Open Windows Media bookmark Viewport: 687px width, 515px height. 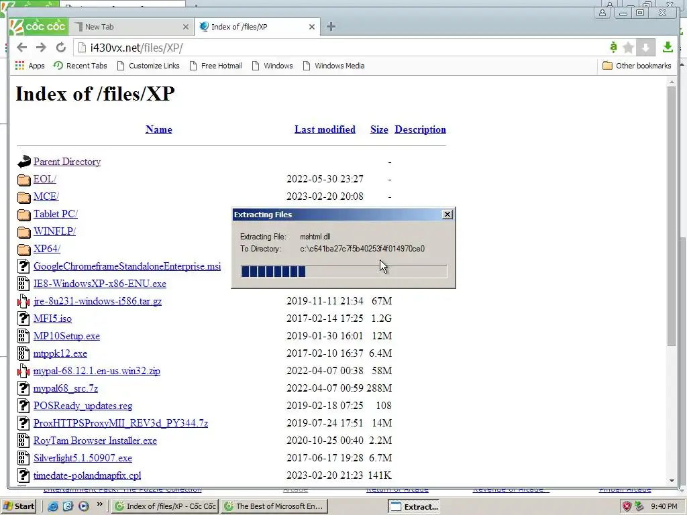click(x=334, y=66)
